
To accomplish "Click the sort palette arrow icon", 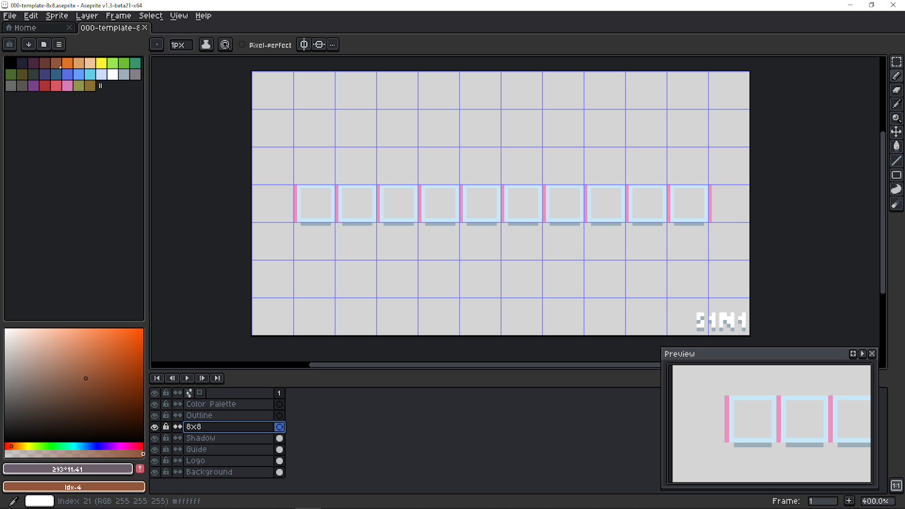I will (28, 44).
